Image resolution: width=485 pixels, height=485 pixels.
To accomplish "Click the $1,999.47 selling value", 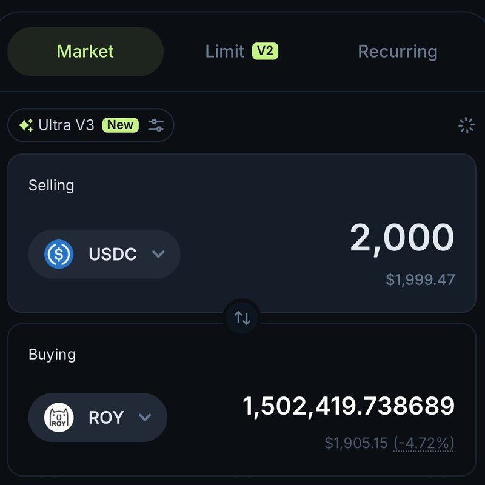I will 420,279.
